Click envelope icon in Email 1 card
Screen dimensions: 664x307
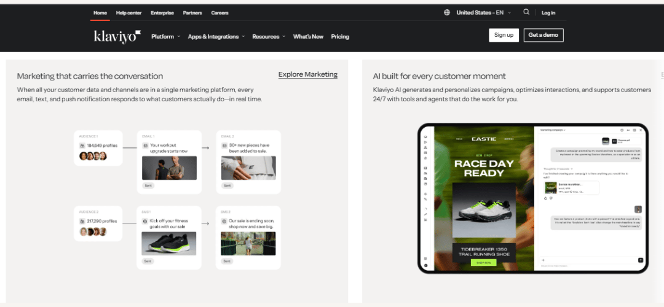(145, 146)
